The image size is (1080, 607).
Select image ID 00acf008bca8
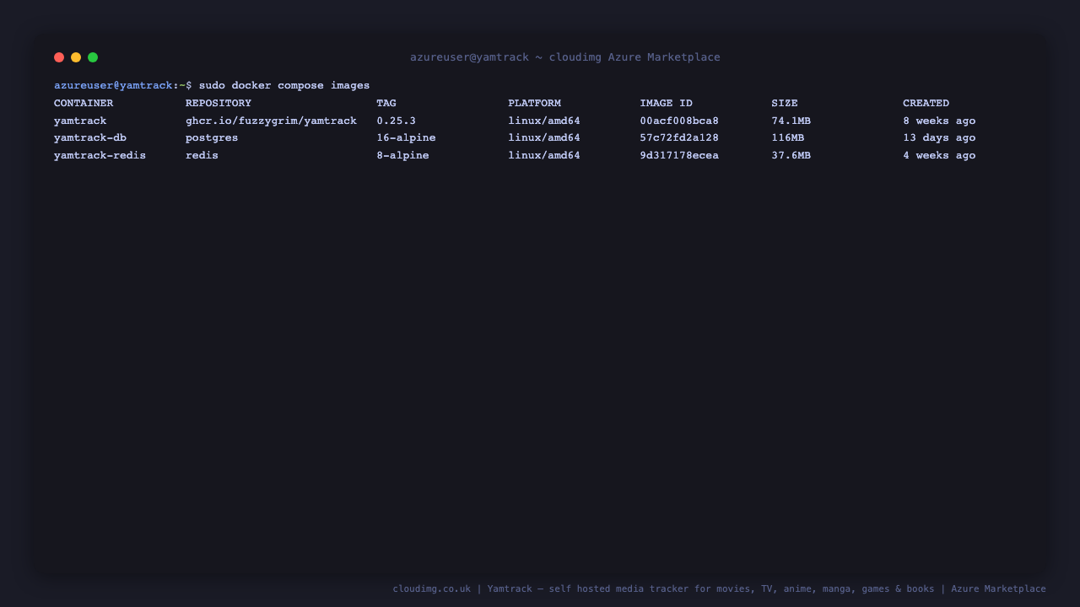(x=679, y=121)
